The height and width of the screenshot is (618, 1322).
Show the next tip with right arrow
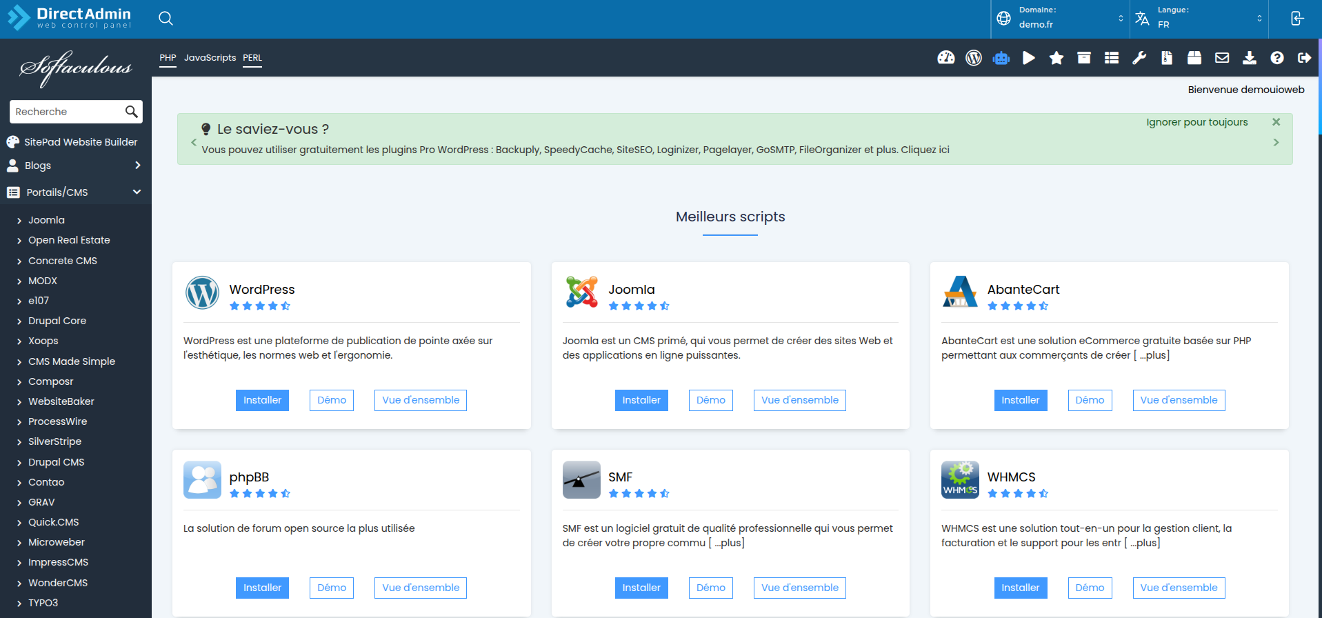coord(1276,142)
